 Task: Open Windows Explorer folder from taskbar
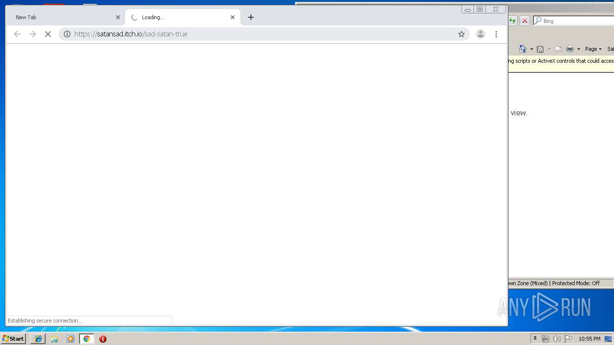click(x=54, y=339)
